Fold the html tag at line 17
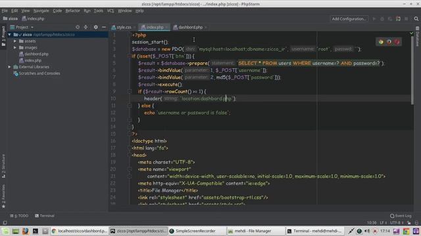This screenshot has height=236, width=421. [130, 148]
